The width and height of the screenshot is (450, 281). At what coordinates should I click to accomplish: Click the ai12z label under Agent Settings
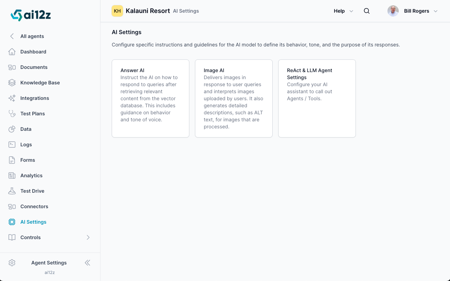50,272
